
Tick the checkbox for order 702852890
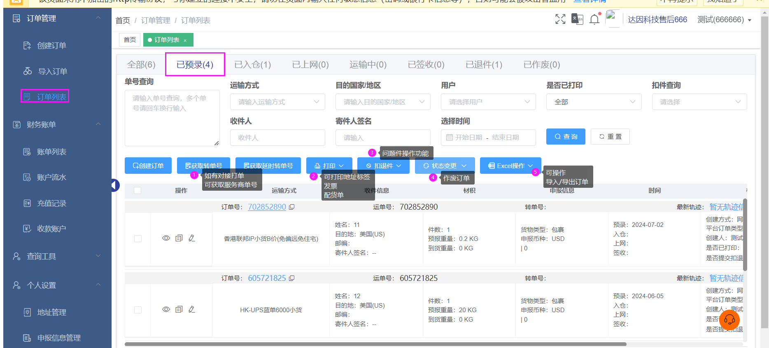coord(138,238)
